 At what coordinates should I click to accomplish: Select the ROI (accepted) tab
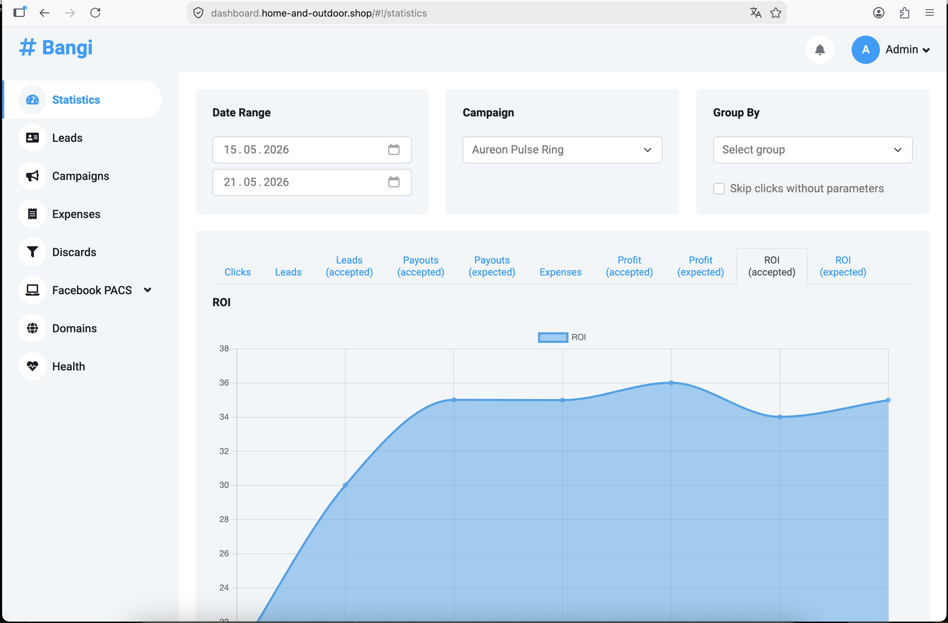point(772,266)
